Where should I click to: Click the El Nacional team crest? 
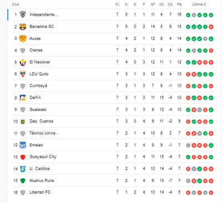[23, 62]
